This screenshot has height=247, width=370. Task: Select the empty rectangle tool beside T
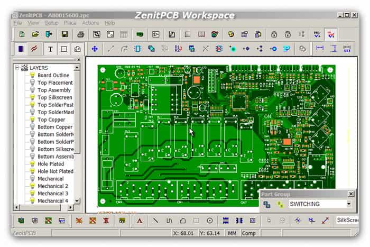click(64, 49)
